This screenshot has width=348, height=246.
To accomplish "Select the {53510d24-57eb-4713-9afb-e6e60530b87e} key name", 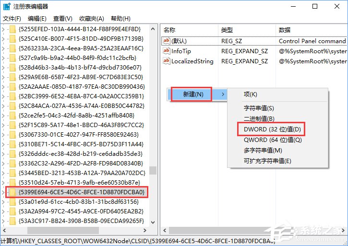I will point(80,183).
